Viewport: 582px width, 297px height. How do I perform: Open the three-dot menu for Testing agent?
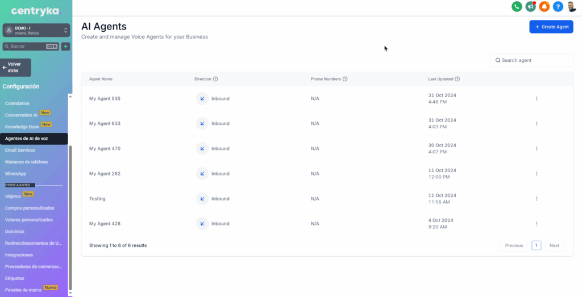tap(537, 199)
